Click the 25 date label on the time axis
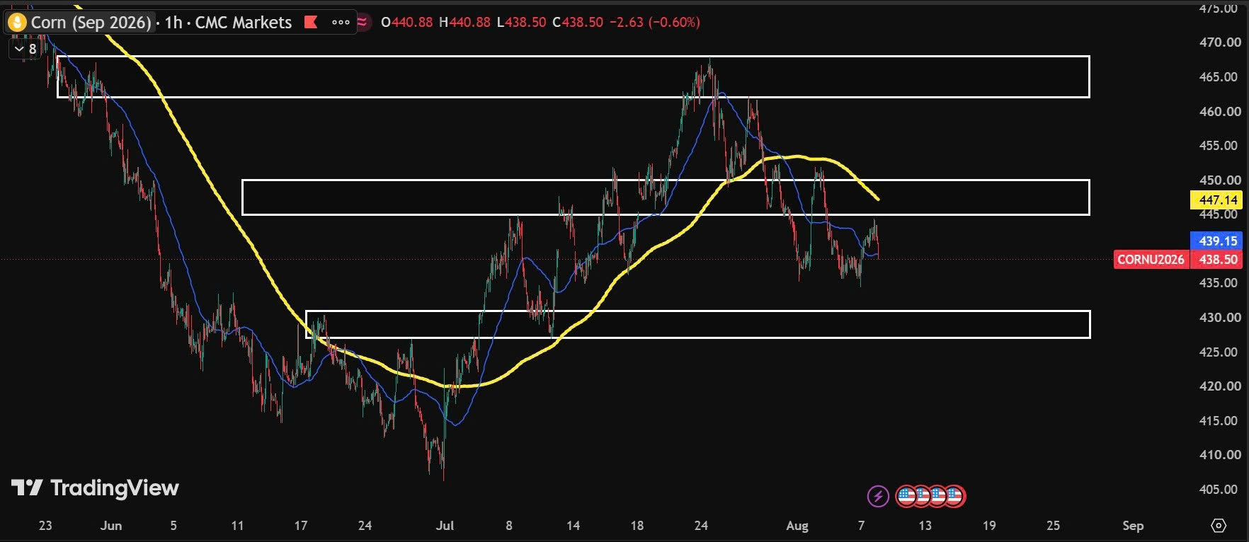 point(1054,526)
